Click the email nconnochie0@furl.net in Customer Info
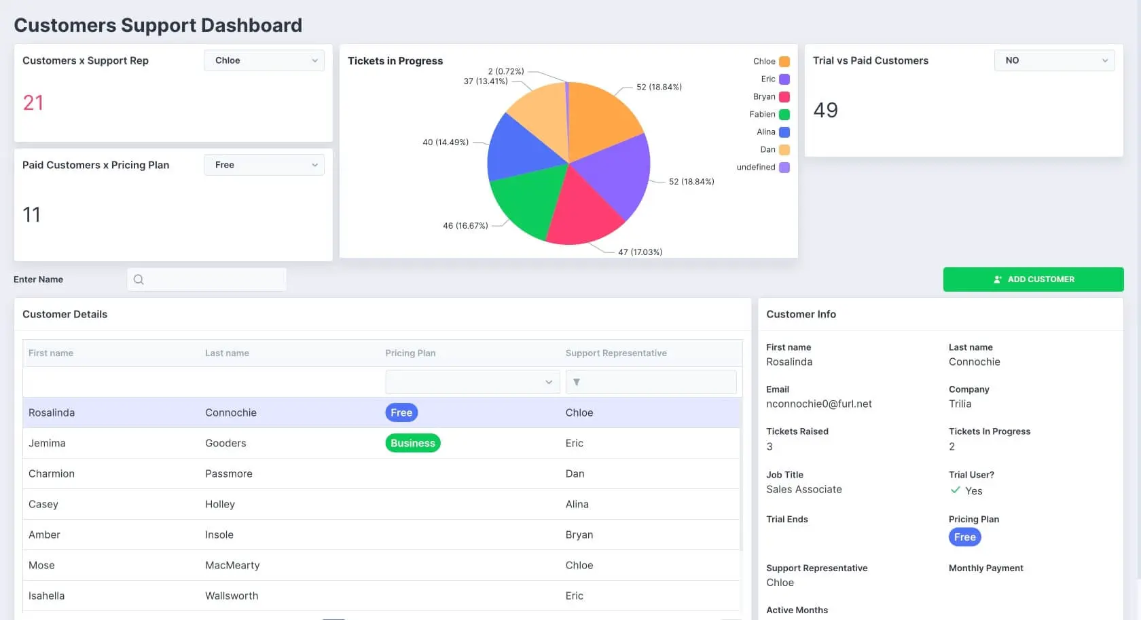The image size is (1141, 620). coord(818,404)
